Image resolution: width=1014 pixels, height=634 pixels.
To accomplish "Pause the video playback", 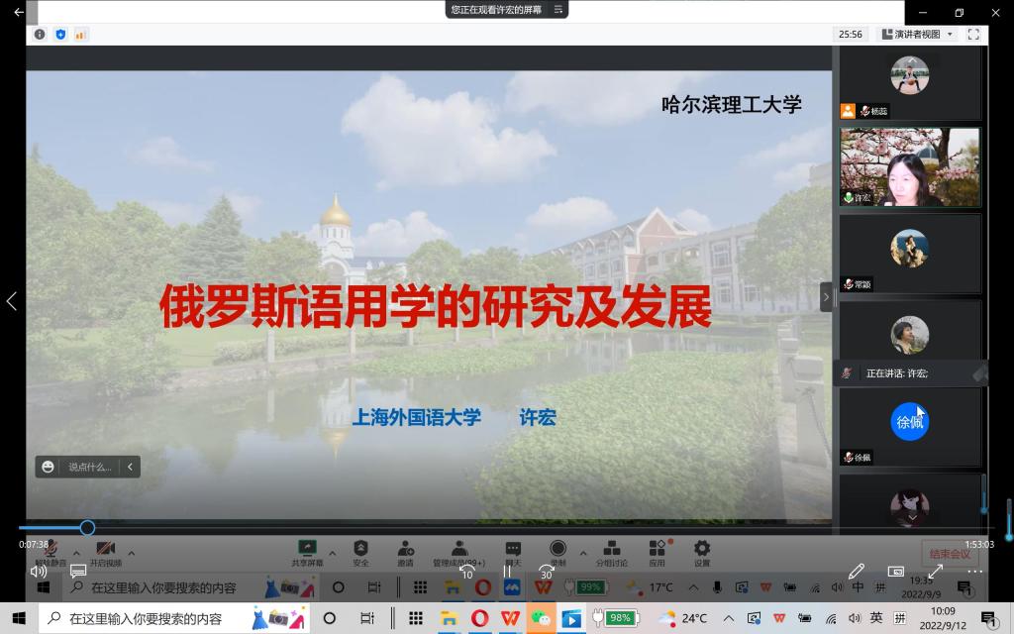I will tap(507, 571).
